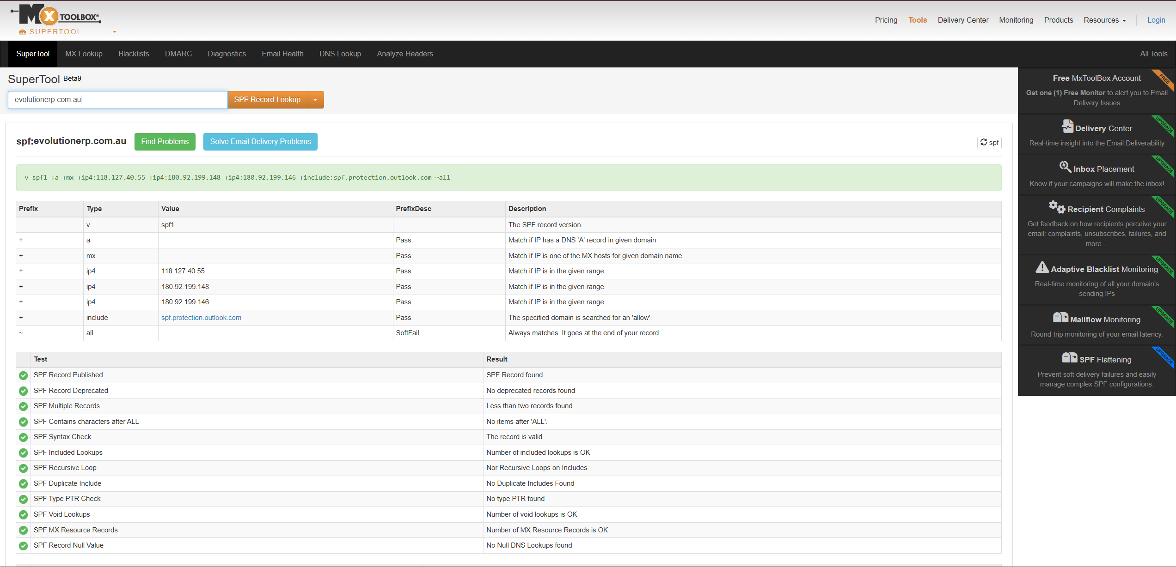Click Adaptive Blacklist Monitoring warning icon
This screenshot has height=567, width=1176.
pyautogui.click(x=1042, y=267)
